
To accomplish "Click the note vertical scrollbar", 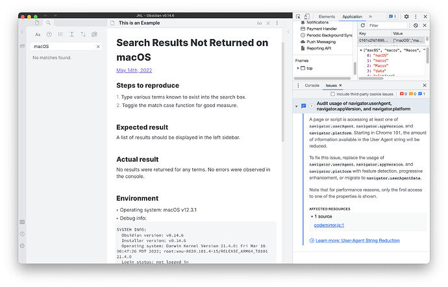I will tap(283, 92).
